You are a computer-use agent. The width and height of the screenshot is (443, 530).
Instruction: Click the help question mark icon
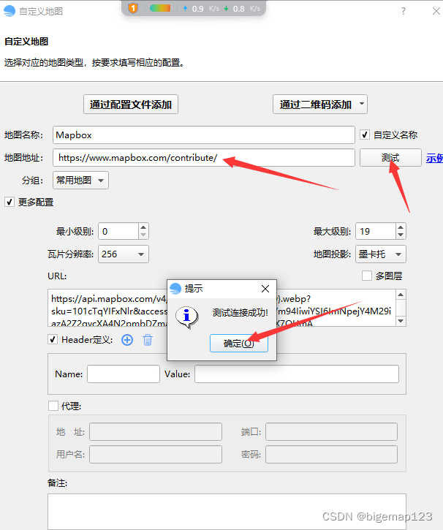403,12
